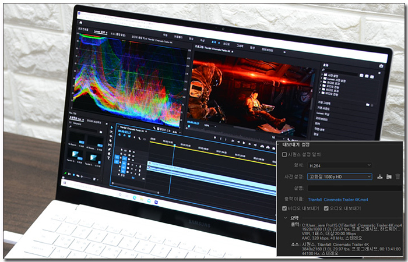Select the 효과 workspace tab
This screenshot has height=262, width=408.
point(214,42)
